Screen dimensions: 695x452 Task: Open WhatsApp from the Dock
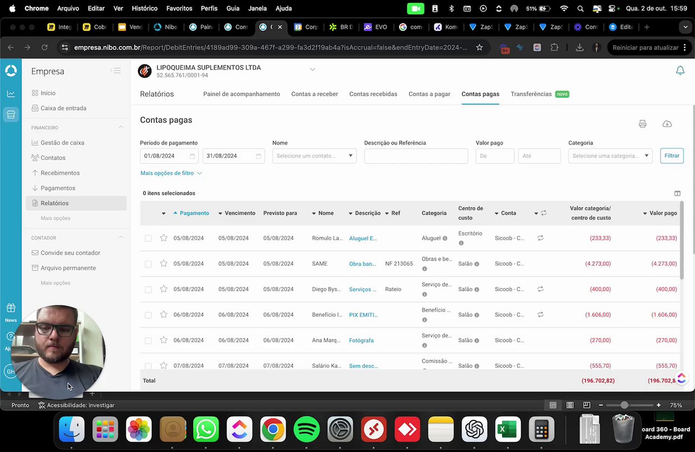pos(206,430)
